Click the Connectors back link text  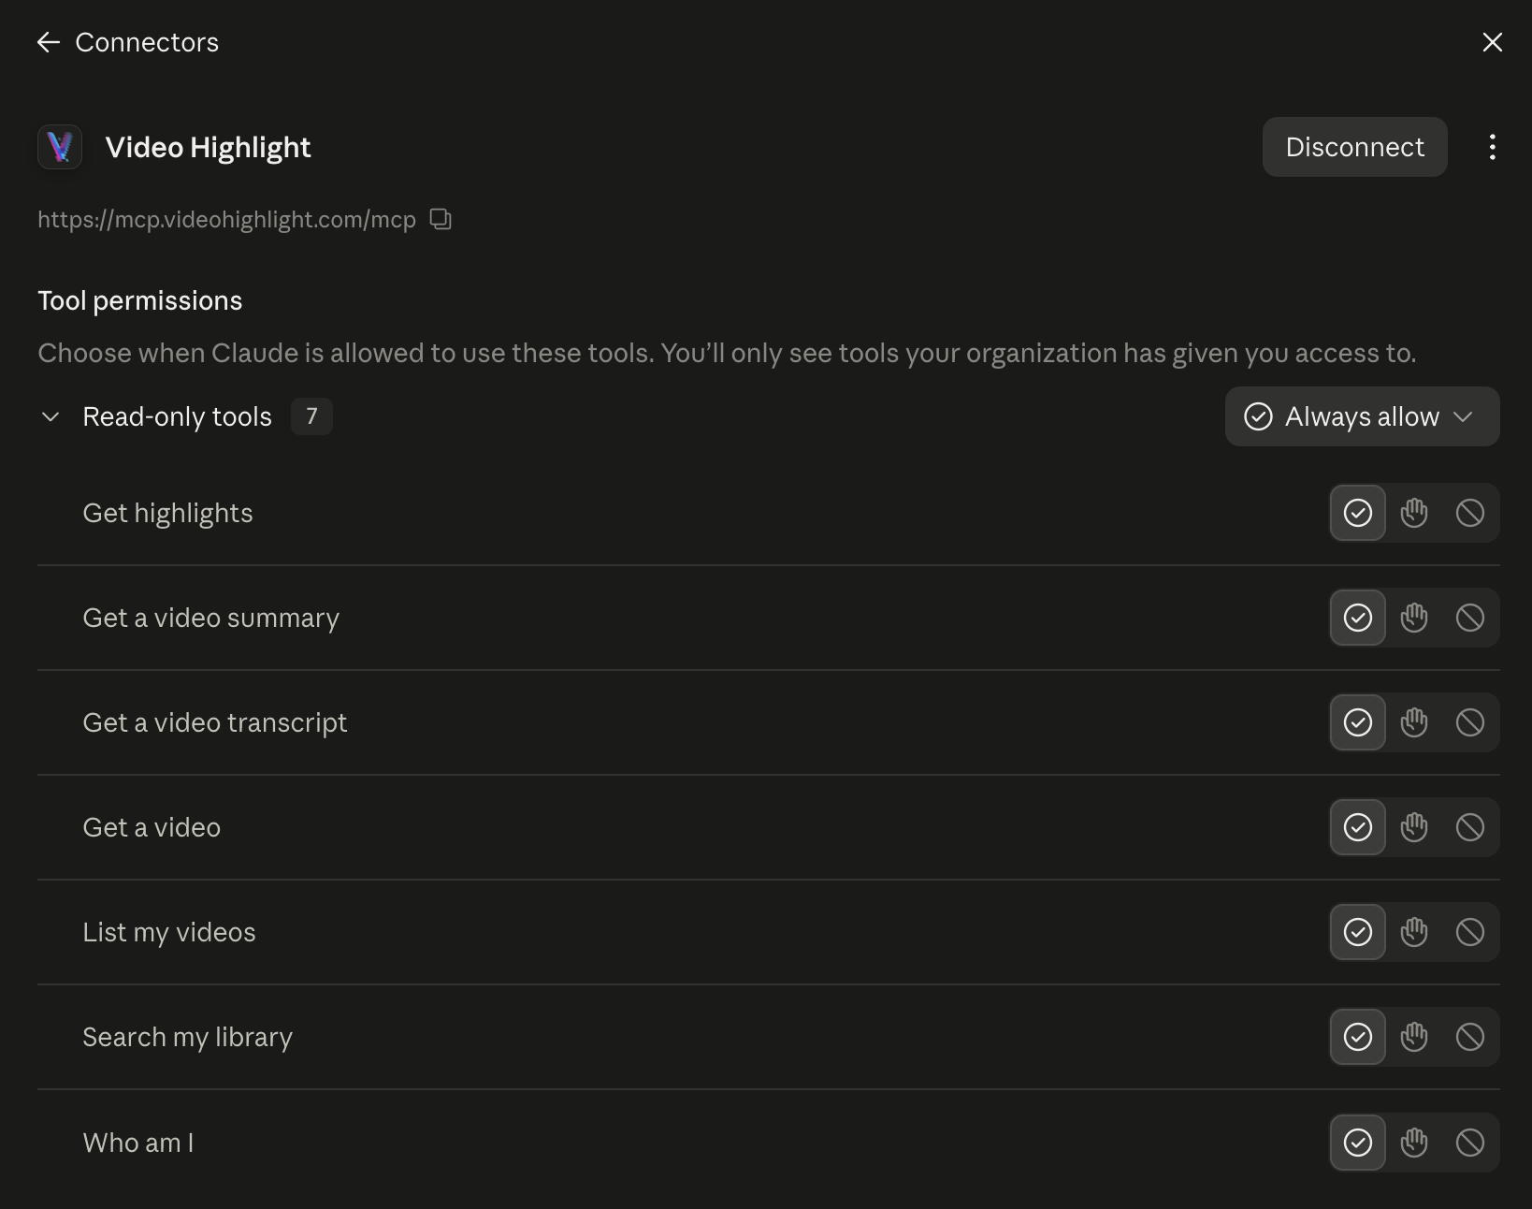[147, 42]
